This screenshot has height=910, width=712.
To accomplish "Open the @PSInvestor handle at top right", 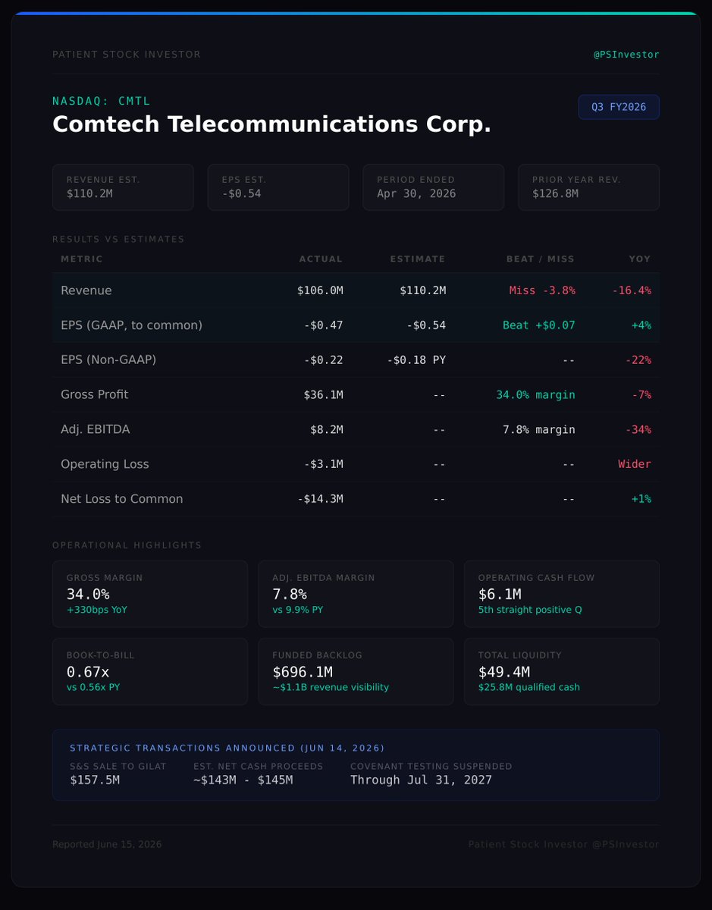I will [x=626, y=55].
